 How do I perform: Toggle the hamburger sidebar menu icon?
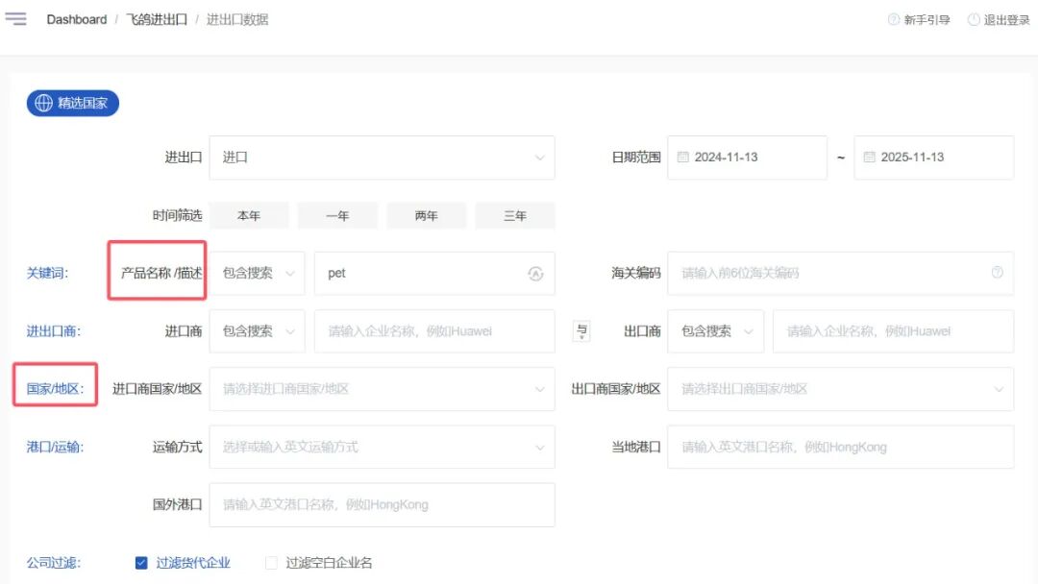click(16, 19)
